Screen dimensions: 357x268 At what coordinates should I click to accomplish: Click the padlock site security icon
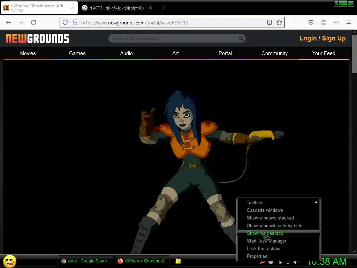point(75,22)
